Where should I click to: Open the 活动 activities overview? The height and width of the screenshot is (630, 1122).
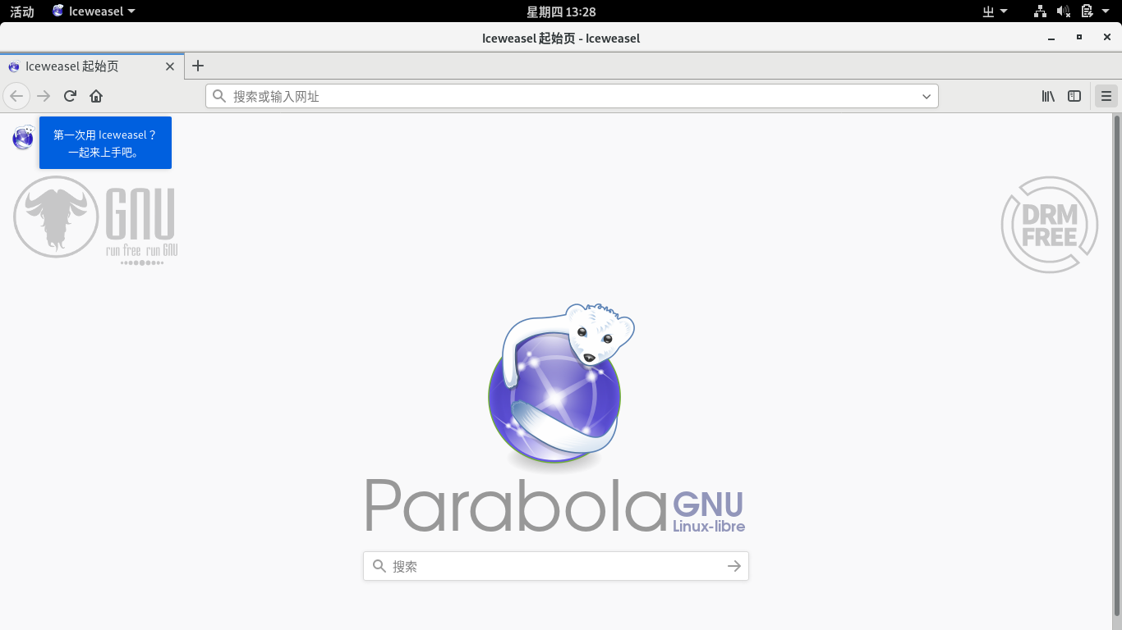(22, 11)
